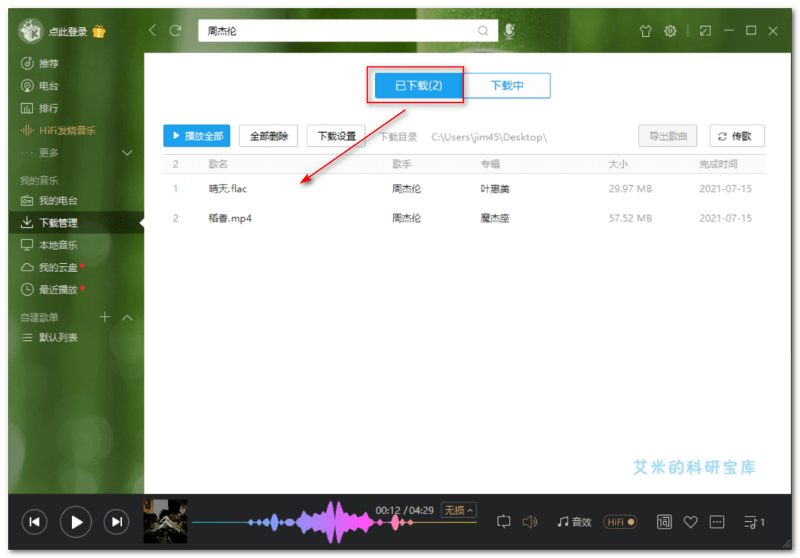The image size is (800, 558).
Task: Click 全部删除 button
Action: coord(268,136)
